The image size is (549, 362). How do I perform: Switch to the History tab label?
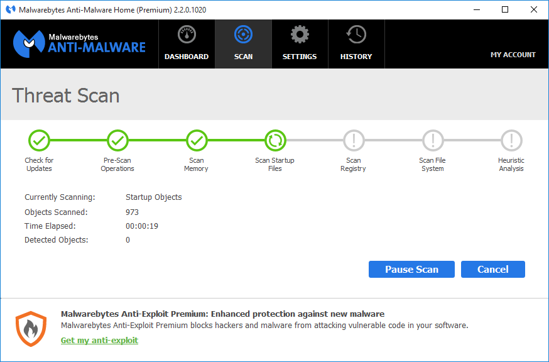(x=356, y=57)
